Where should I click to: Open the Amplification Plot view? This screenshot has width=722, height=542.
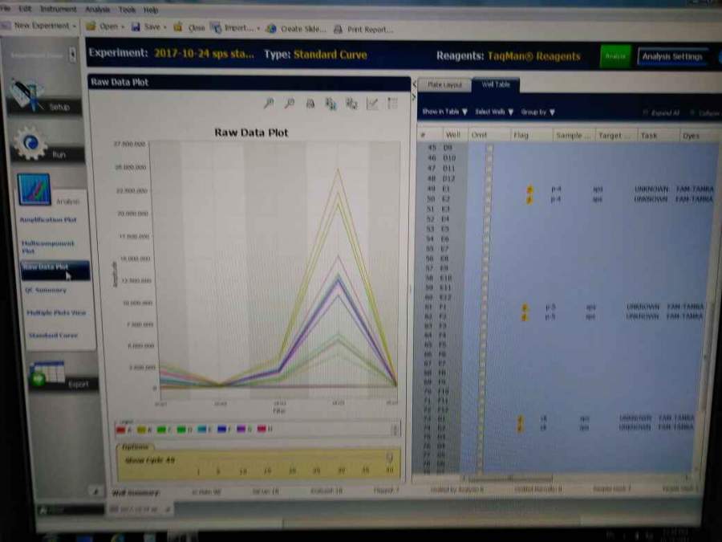click(x=48, y=220)
